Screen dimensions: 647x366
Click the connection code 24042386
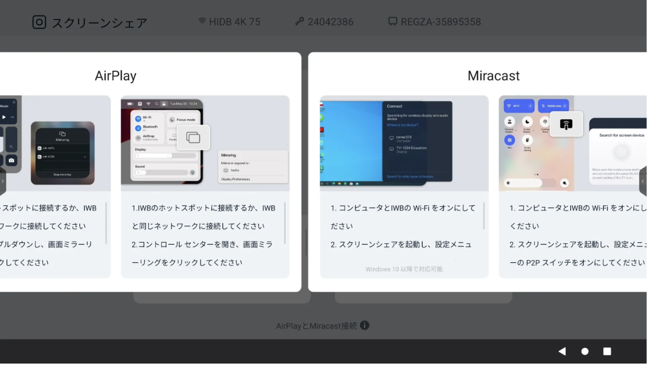pos(330,22)
